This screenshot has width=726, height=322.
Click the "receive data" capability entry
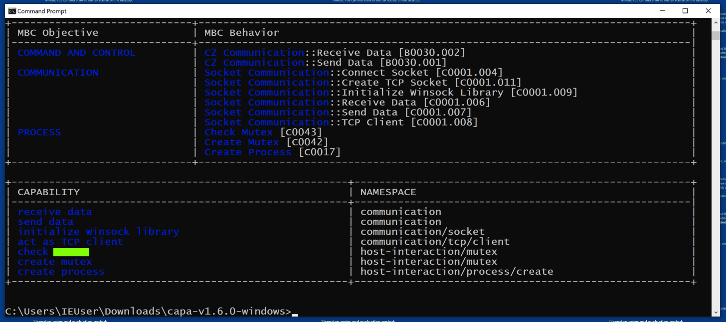click(55, 212)
